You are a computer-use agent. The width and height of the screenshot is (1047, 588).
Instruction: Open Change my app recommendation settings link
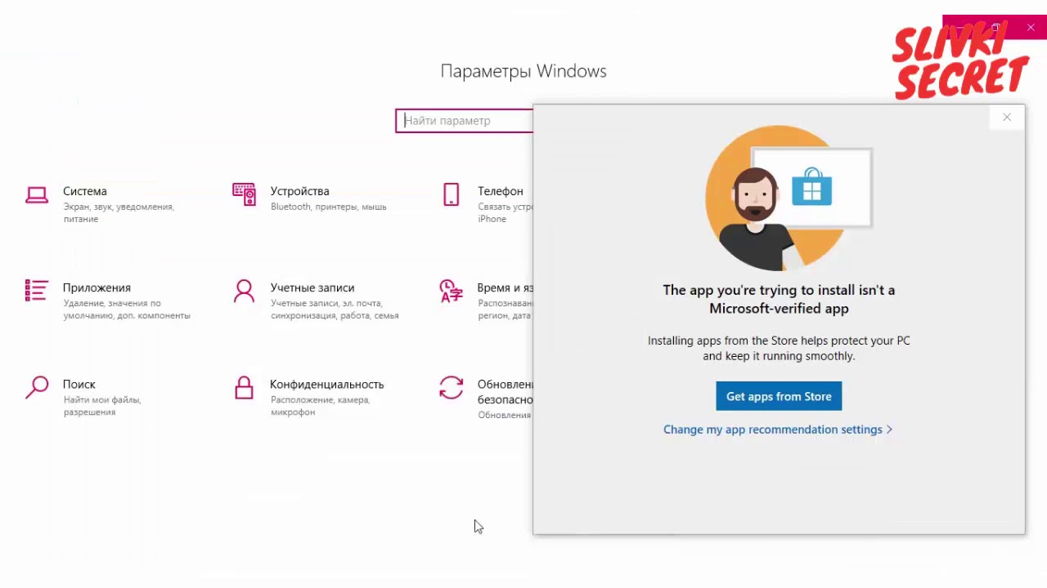[x=777, y=430]
